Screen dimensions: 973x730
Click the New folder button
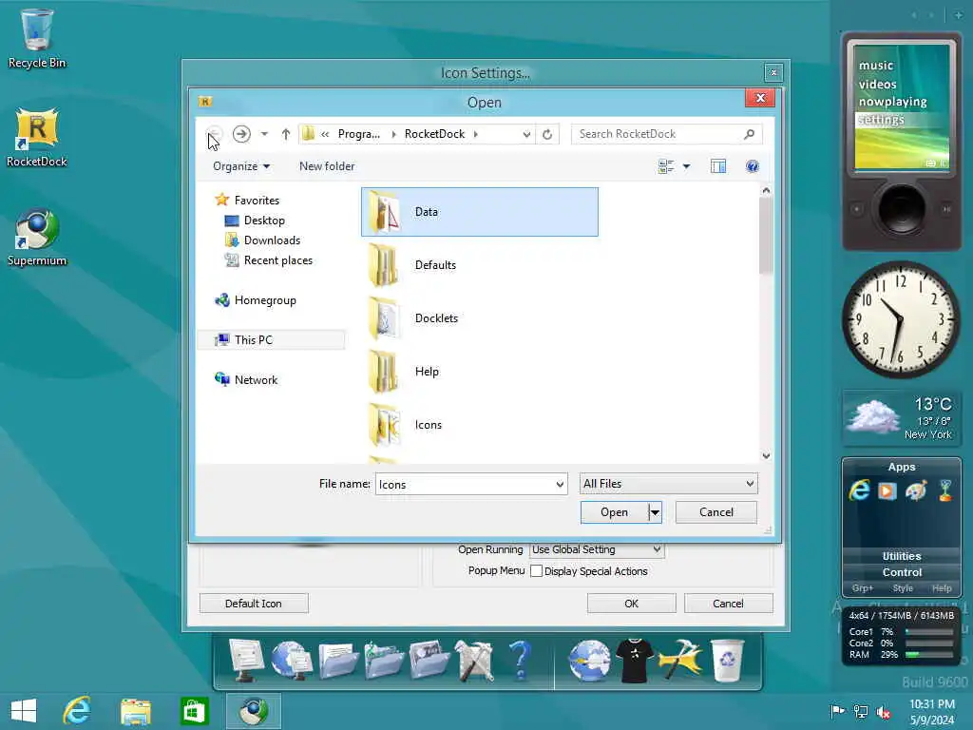pyautogui.click(x=327, y=166)
